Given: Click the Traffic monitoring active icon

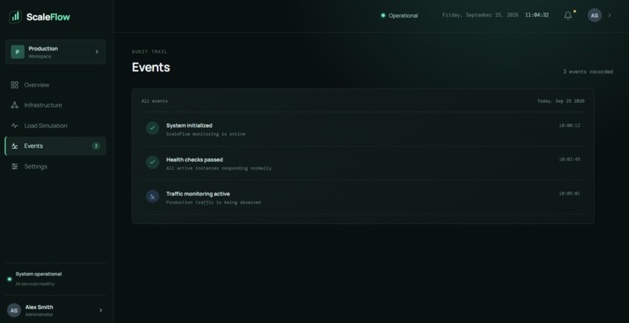Looking at the screenshot, I should (152, 196).
